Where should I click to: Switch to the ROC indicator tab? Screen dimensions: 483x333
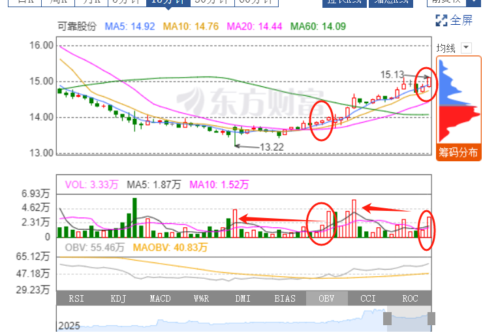(x=410, y=298)
